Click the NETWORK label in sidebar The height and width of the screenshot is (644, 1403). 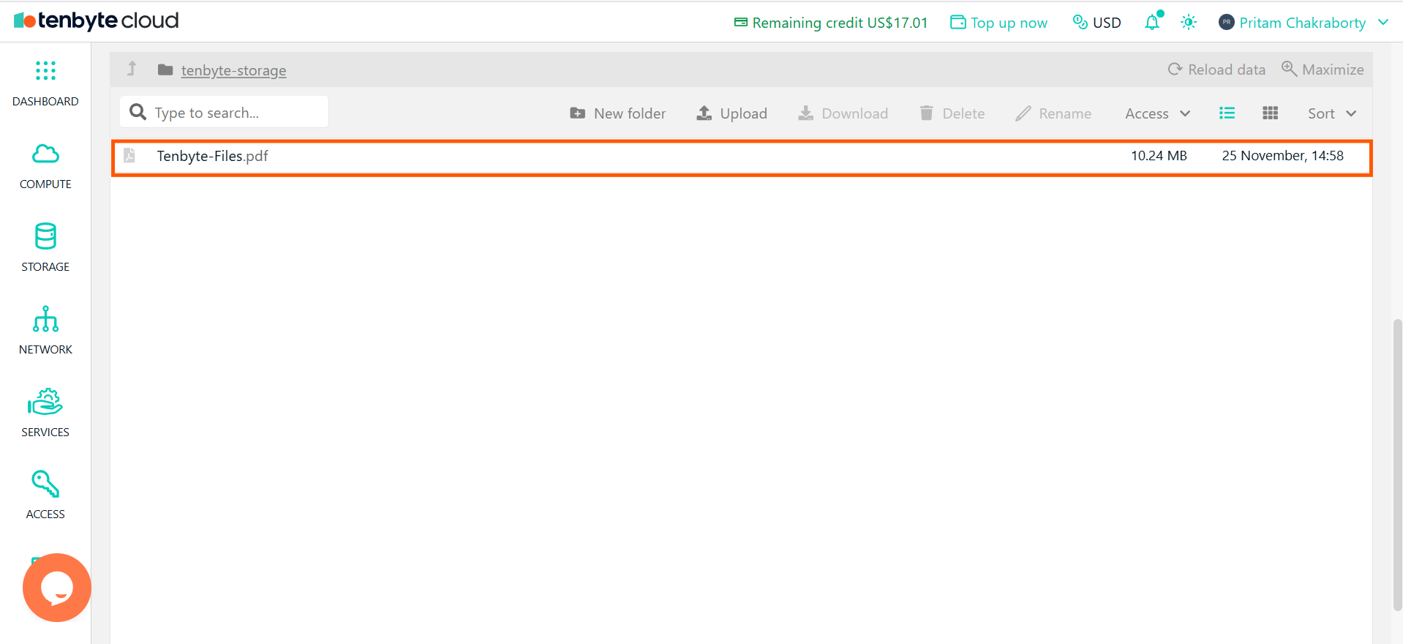click(x=45, y=350)
